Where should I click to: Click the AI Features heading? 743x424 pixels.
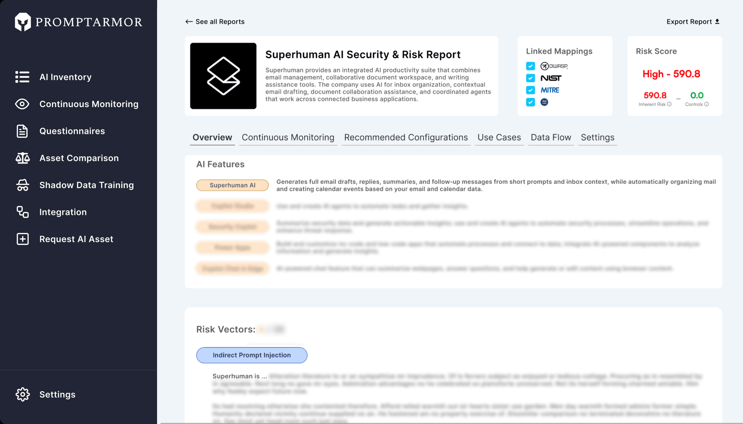pos(221,164)
